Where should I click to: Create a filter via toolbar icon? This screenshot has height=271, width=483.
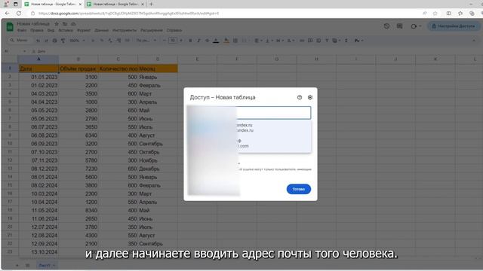[327, 41]
